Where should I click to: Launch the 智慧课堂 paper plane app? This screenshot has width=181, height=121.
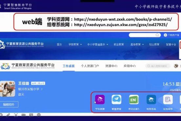(x=116, y=100)
